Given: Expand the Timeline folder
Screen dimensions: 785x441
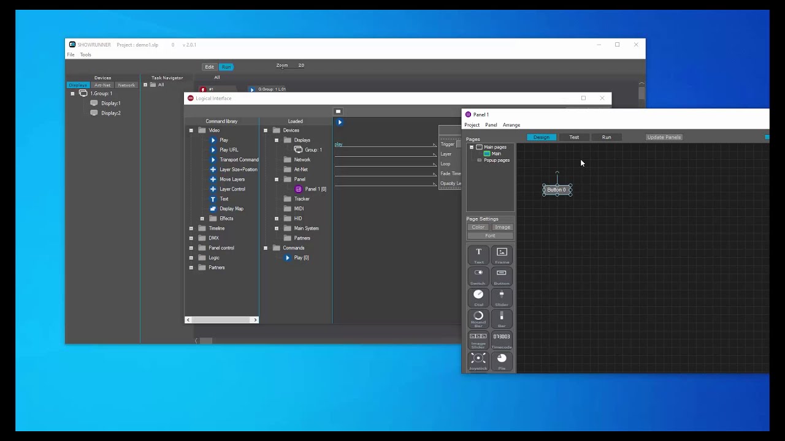Looking at the screenshot, I should tap(191, 228).
